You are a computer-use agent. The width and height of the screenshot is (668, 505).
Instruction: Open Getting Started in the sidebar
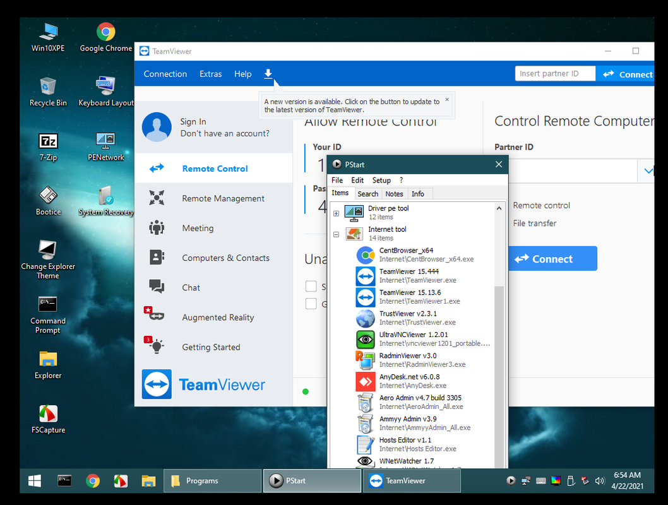click(213, 347)
